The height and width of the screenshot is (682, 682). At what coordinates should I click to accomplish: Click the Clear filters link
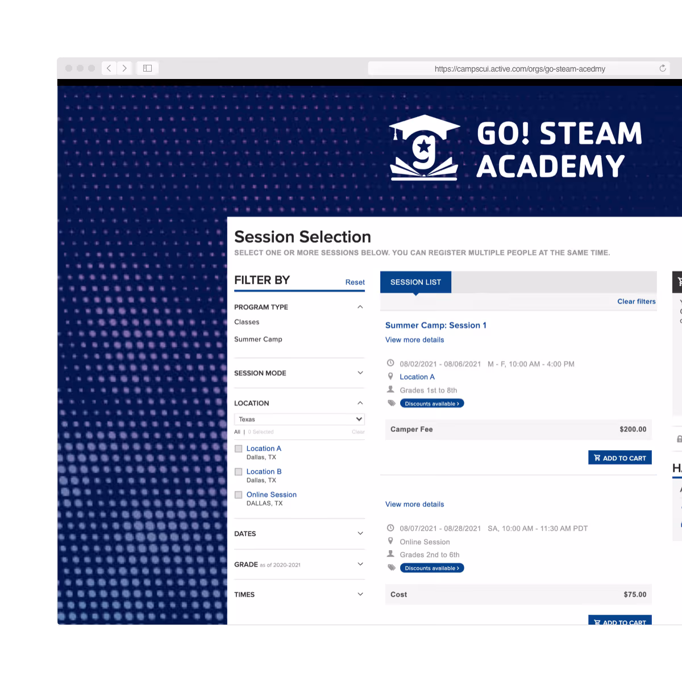coord(637,301)
